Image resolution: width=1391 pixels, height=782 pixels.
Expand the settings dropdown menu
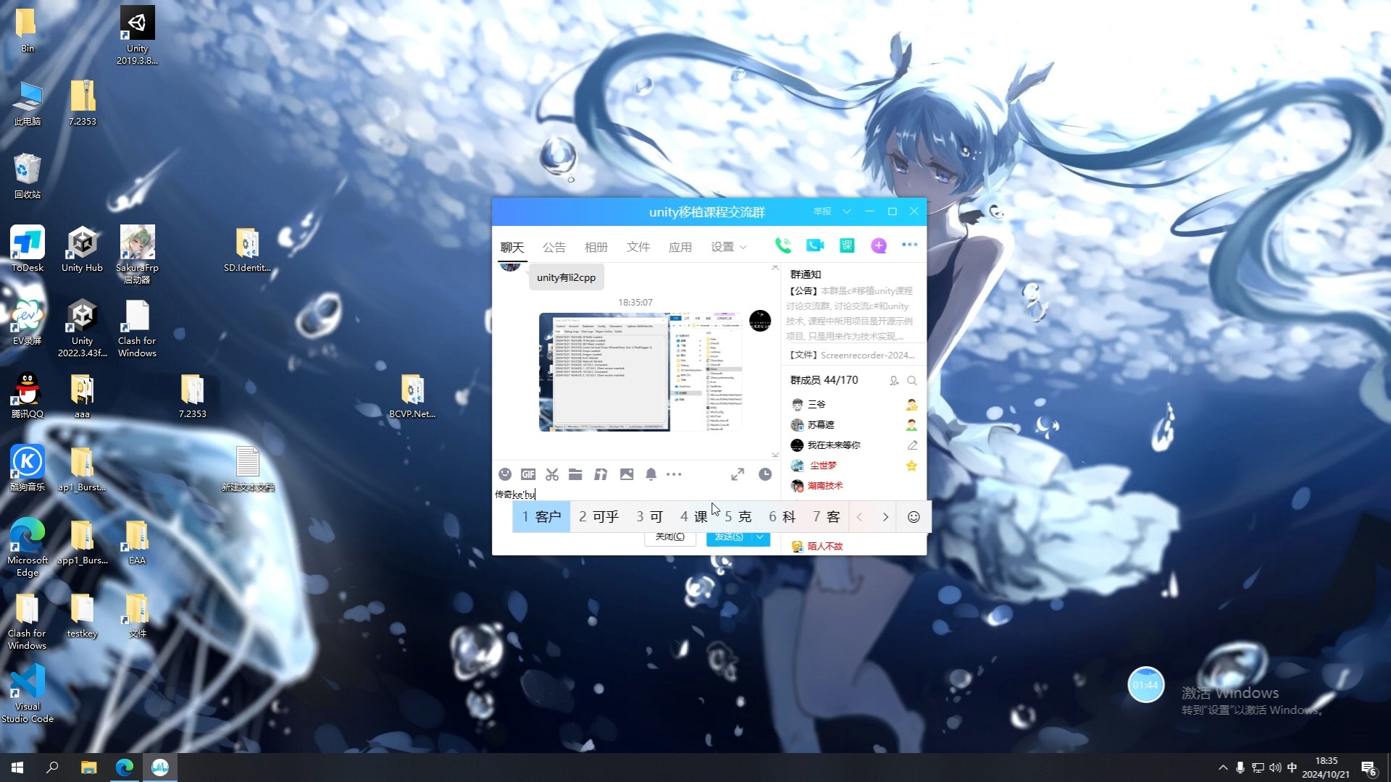pyautogui.click(x=728, y=246)
